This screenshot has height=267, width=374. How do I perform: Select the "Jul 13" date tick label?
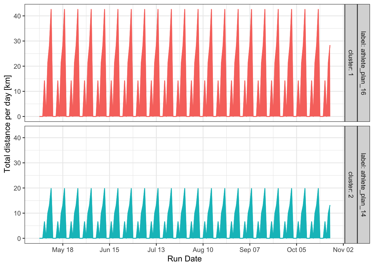(x=156, y=250)
